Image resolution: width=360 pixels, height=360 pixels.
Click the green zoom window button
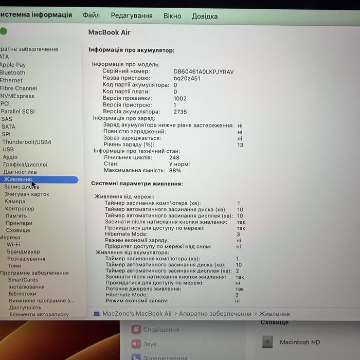[3, 31]
